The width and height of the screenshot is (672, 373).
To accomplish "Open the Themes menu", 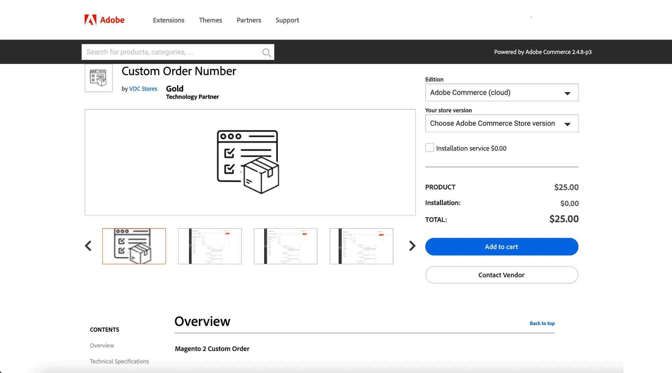I will (210, 20).
